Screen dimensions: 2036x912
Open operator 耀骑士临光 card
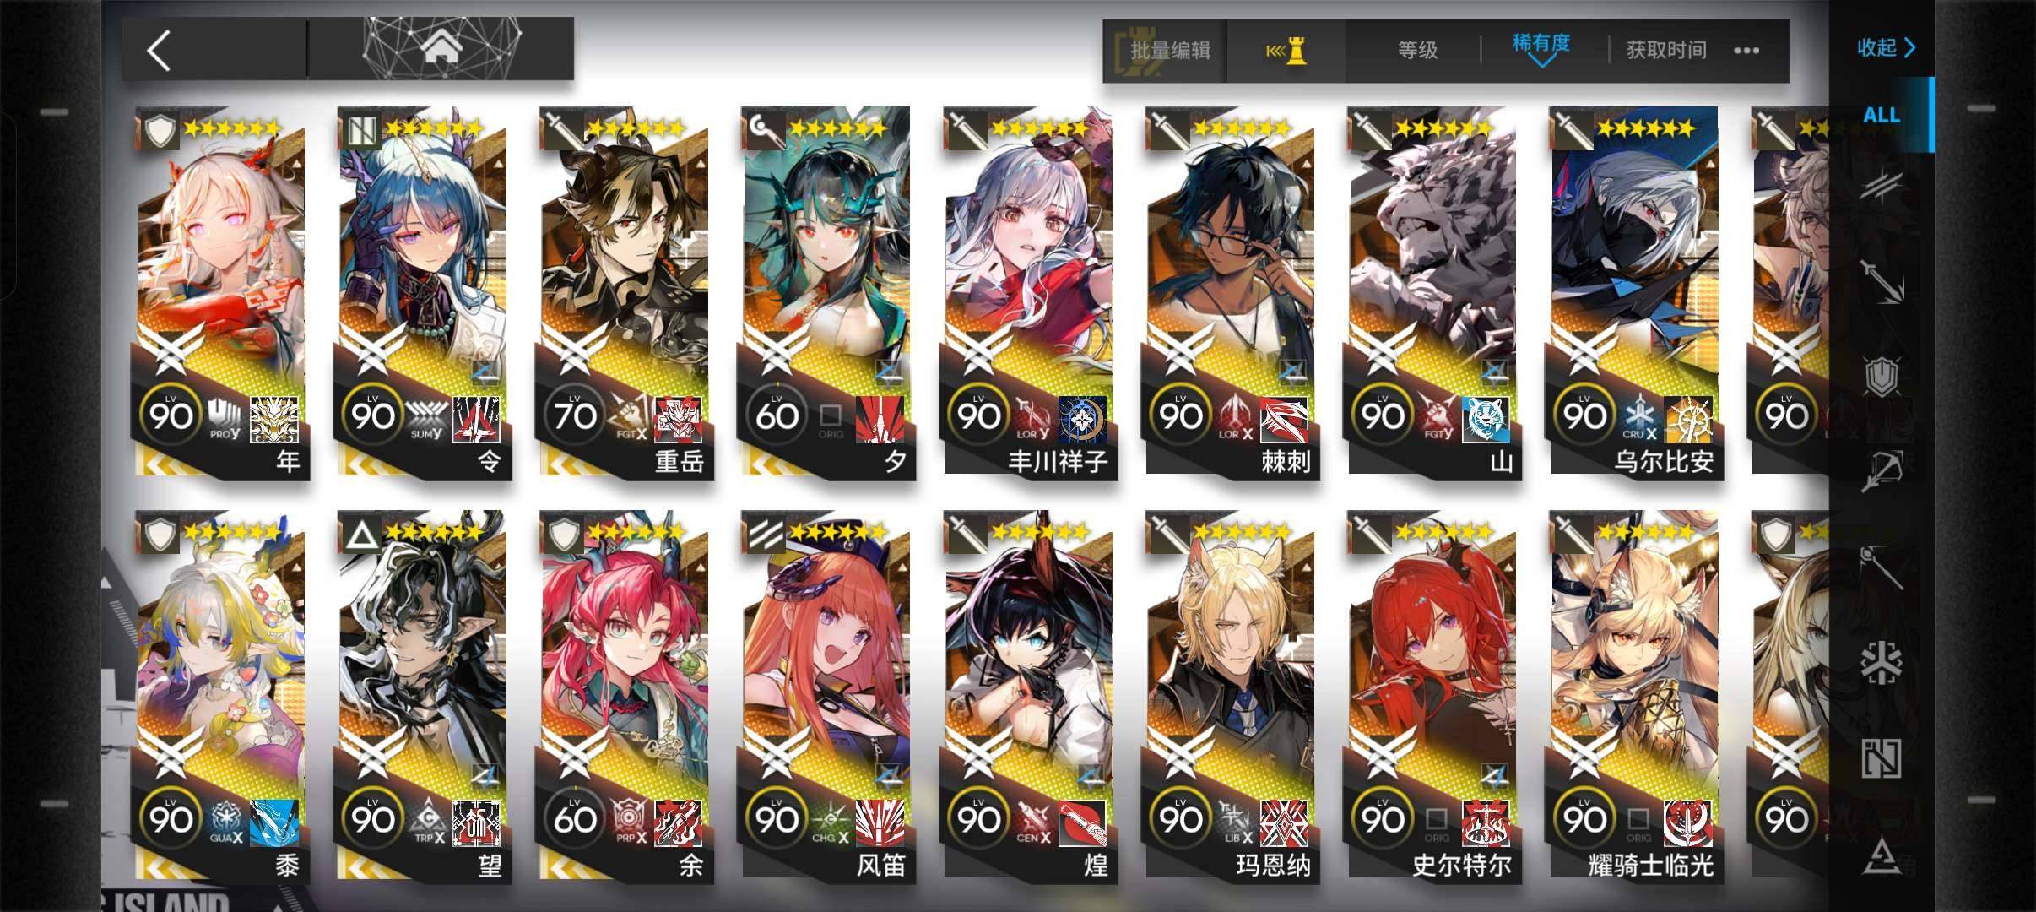(1636, 697)
